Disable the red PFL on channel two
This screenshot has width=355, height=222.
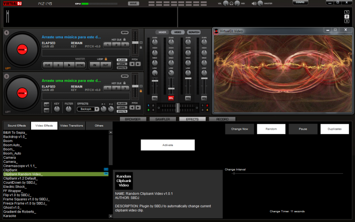[x=171, y=98]
